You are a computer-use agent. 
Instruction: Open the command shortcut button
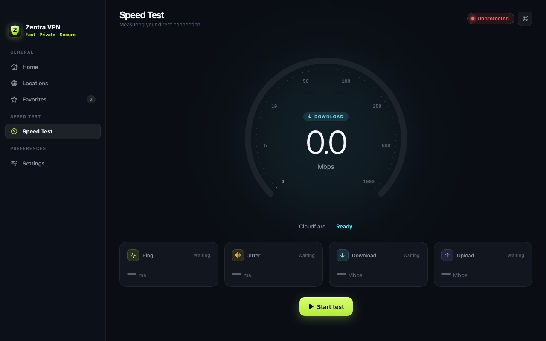(525, 18)
